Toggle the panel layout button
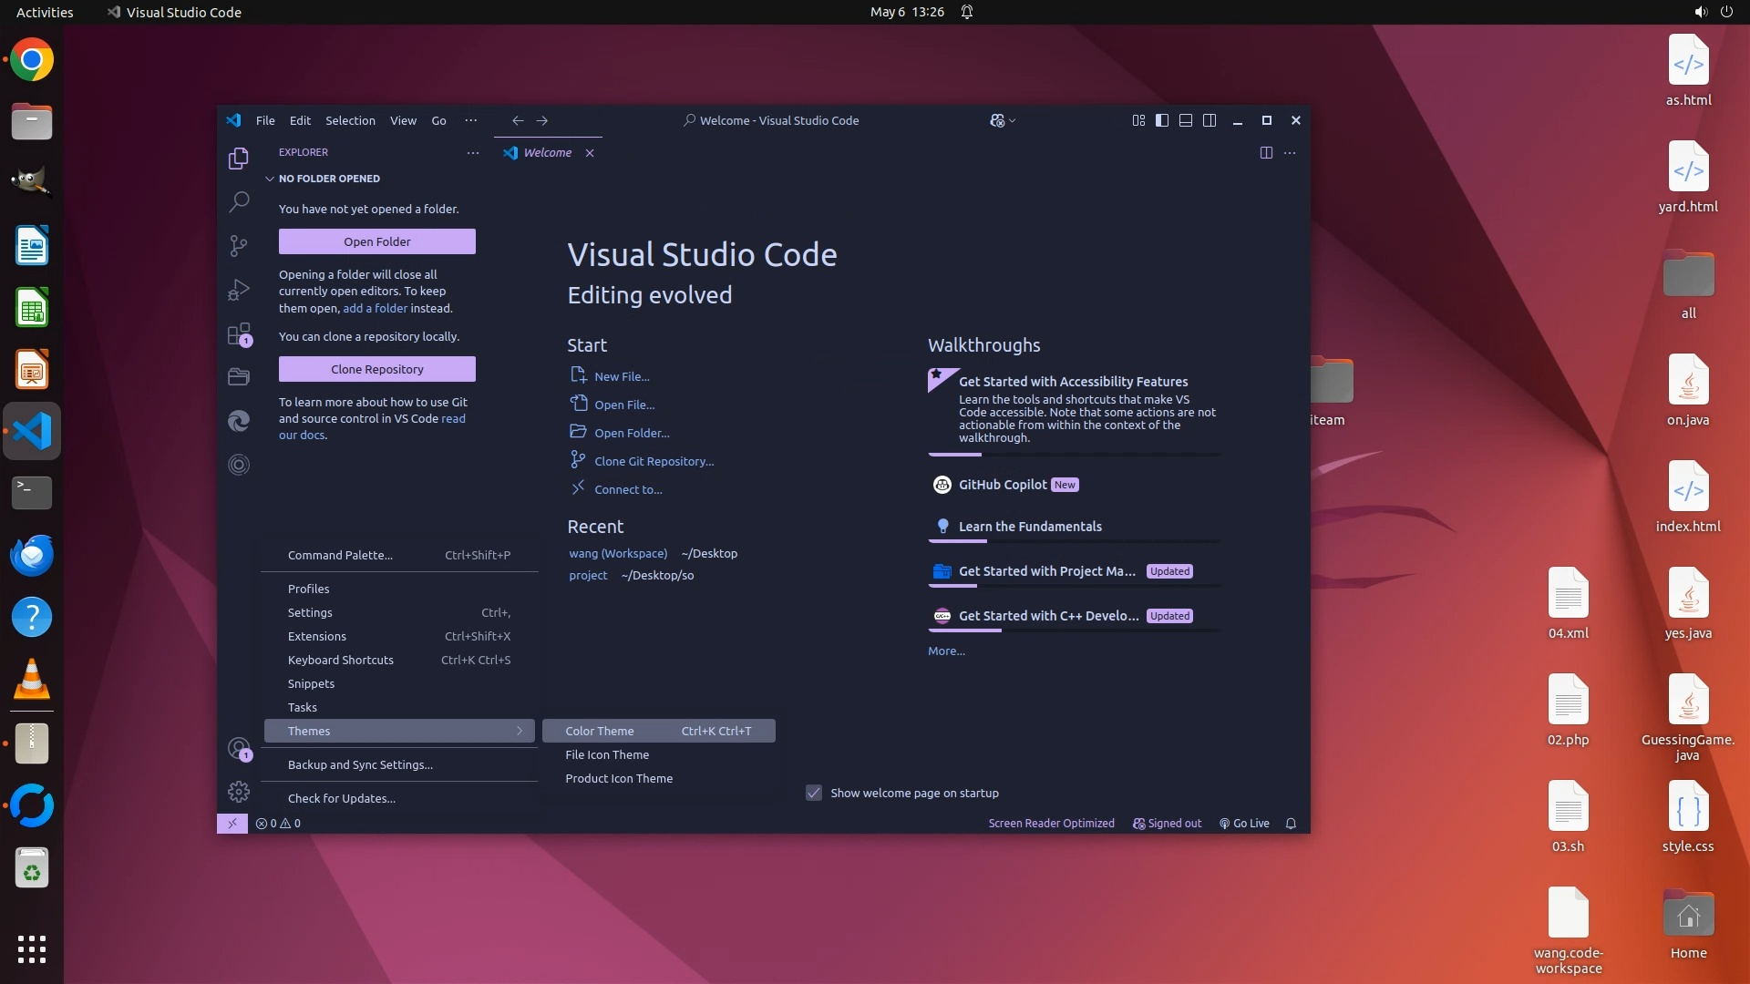The width and height of the screenshot is (1750, 984). (x=1186, y=120)
